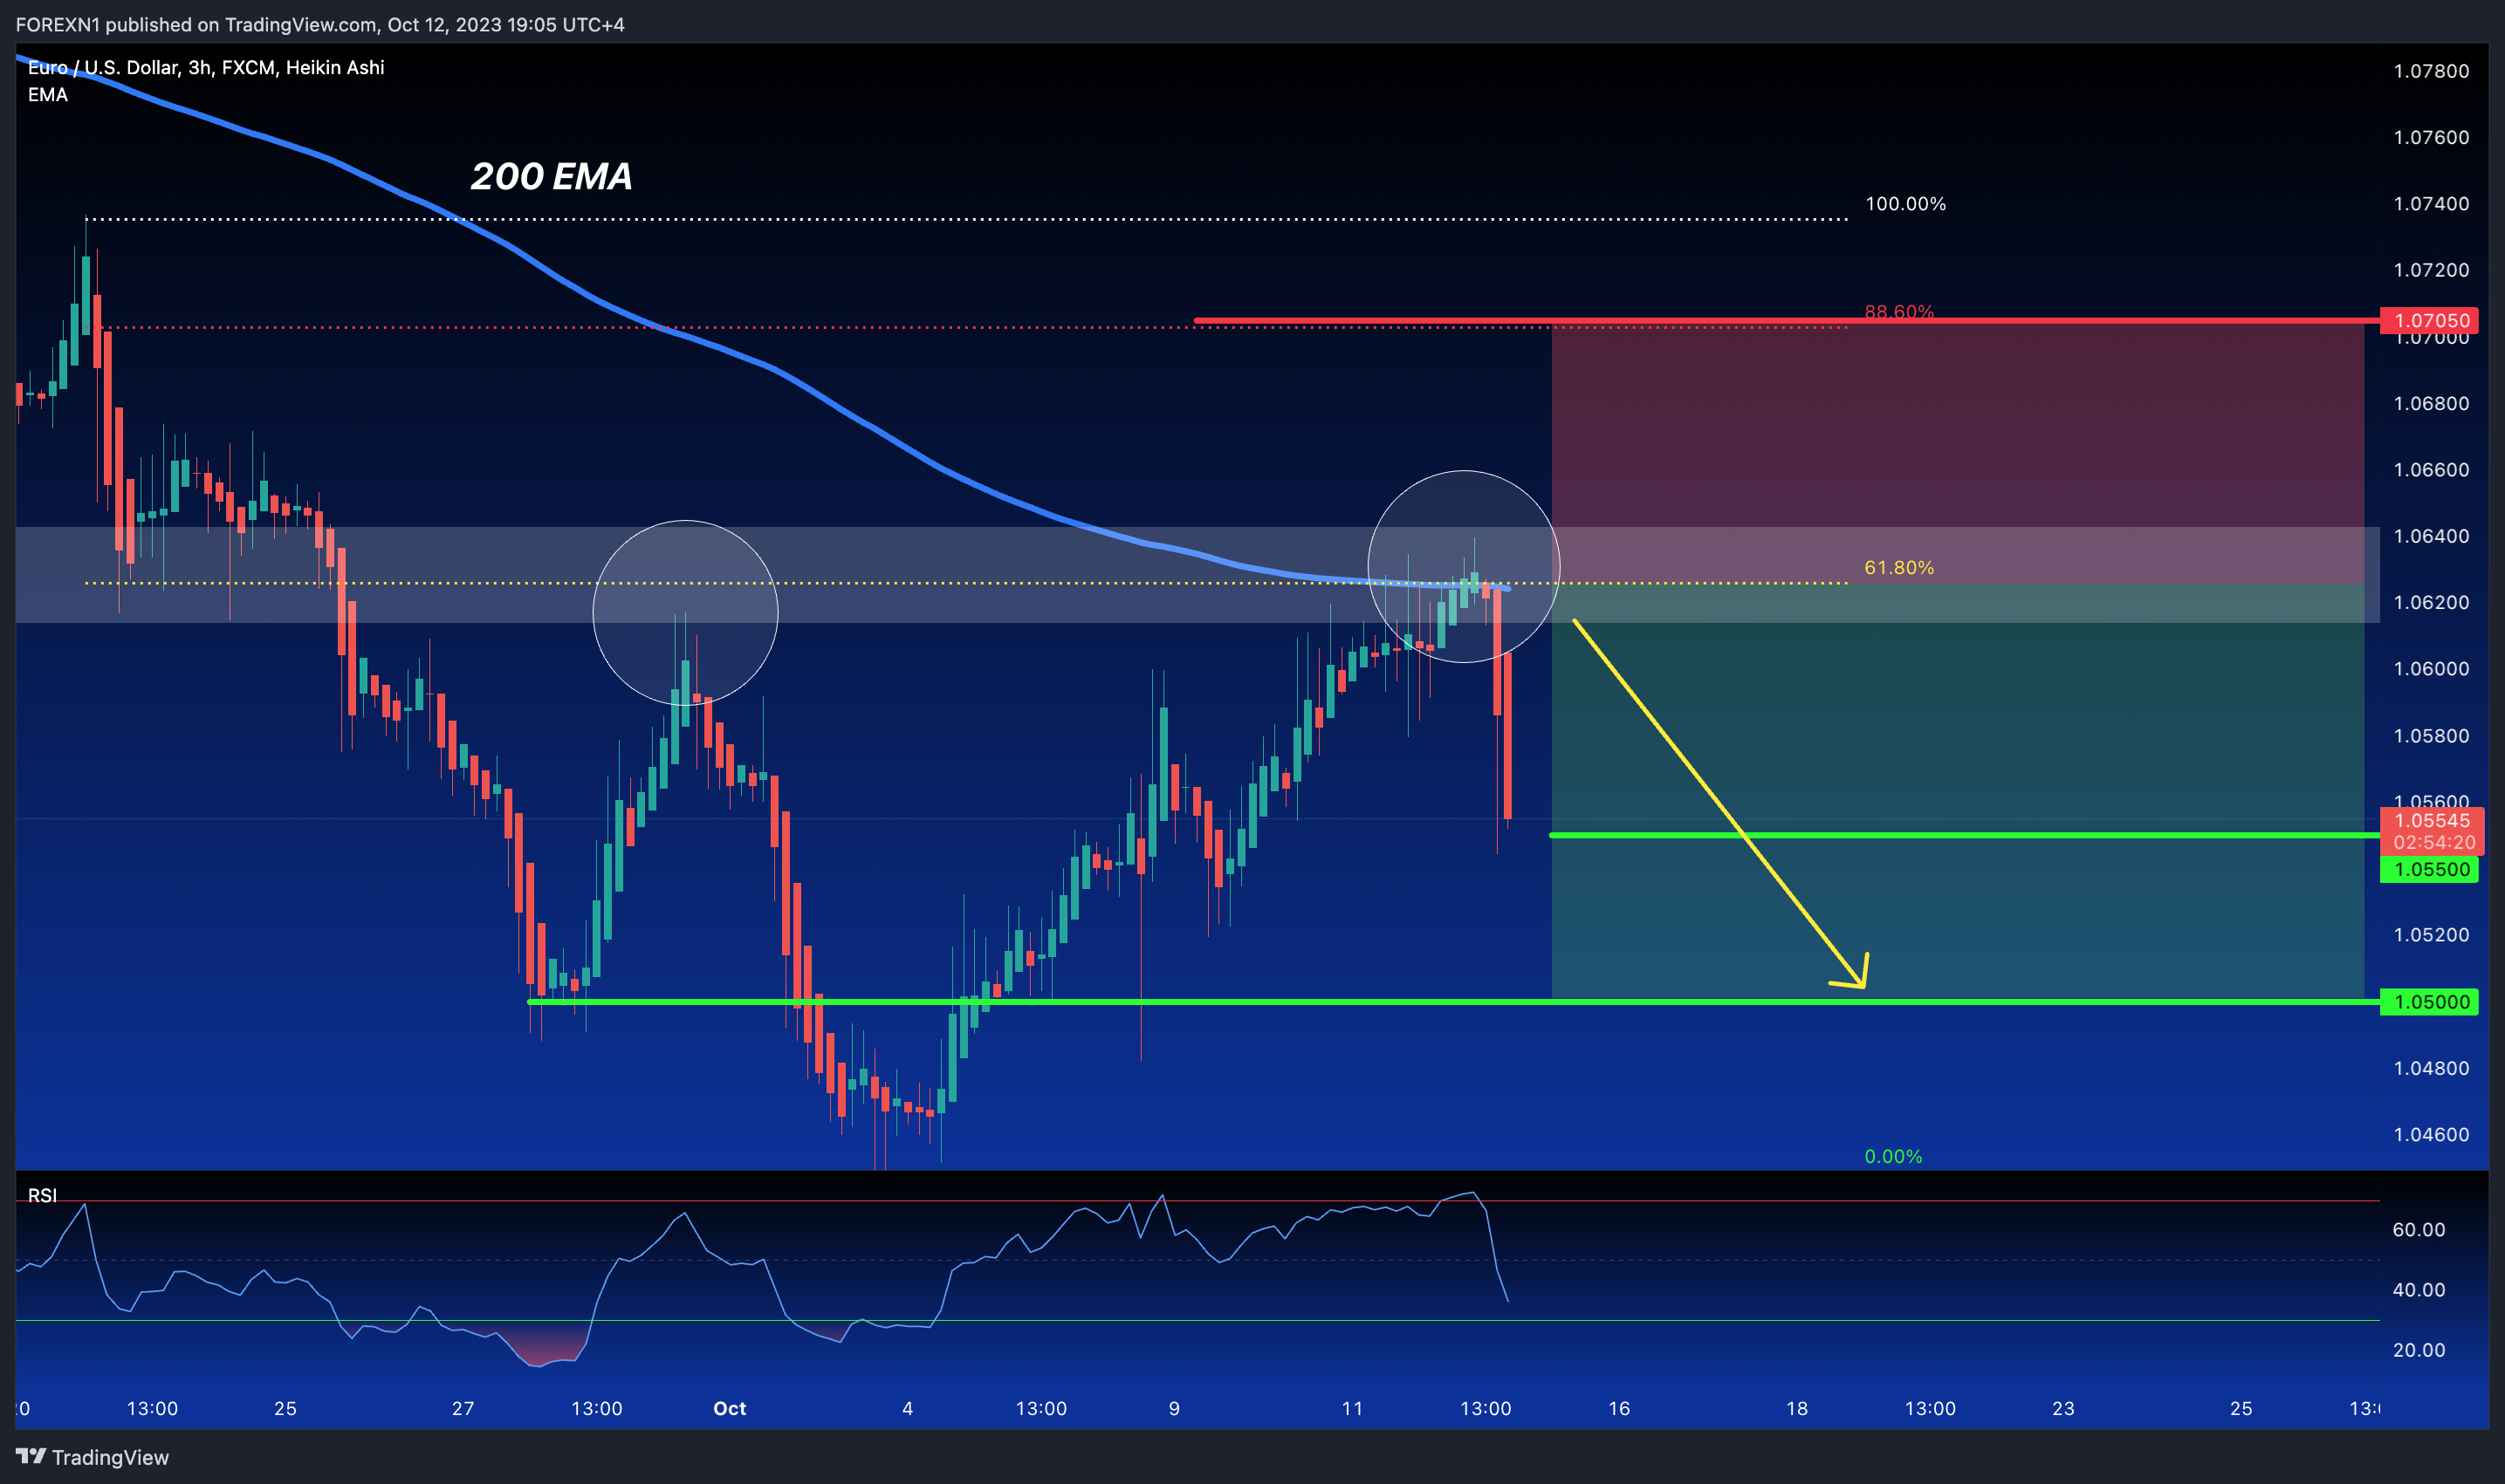Click the countdown timer 02:54:20

2434,843
